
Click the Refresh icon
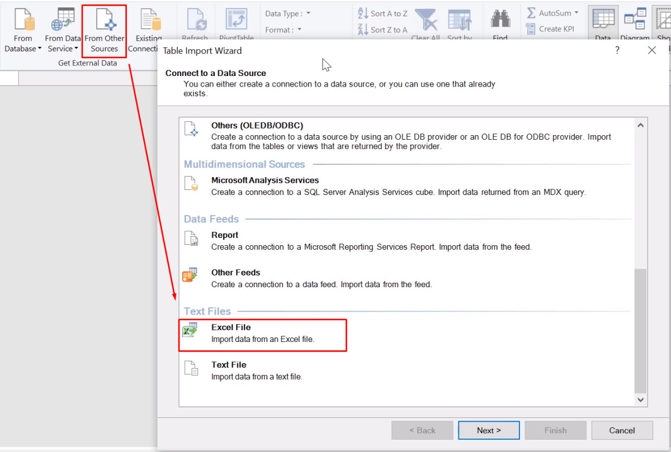click(195, 22)
